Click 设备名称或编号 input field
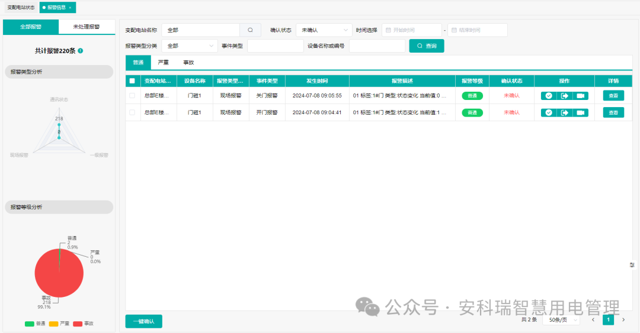Viewport: 640px width, 333px height. [377, 46]
